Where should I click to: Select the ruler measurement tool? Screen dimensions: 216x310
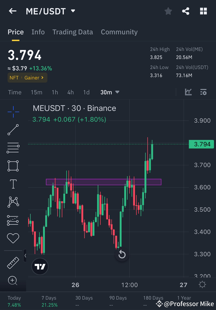13,263
